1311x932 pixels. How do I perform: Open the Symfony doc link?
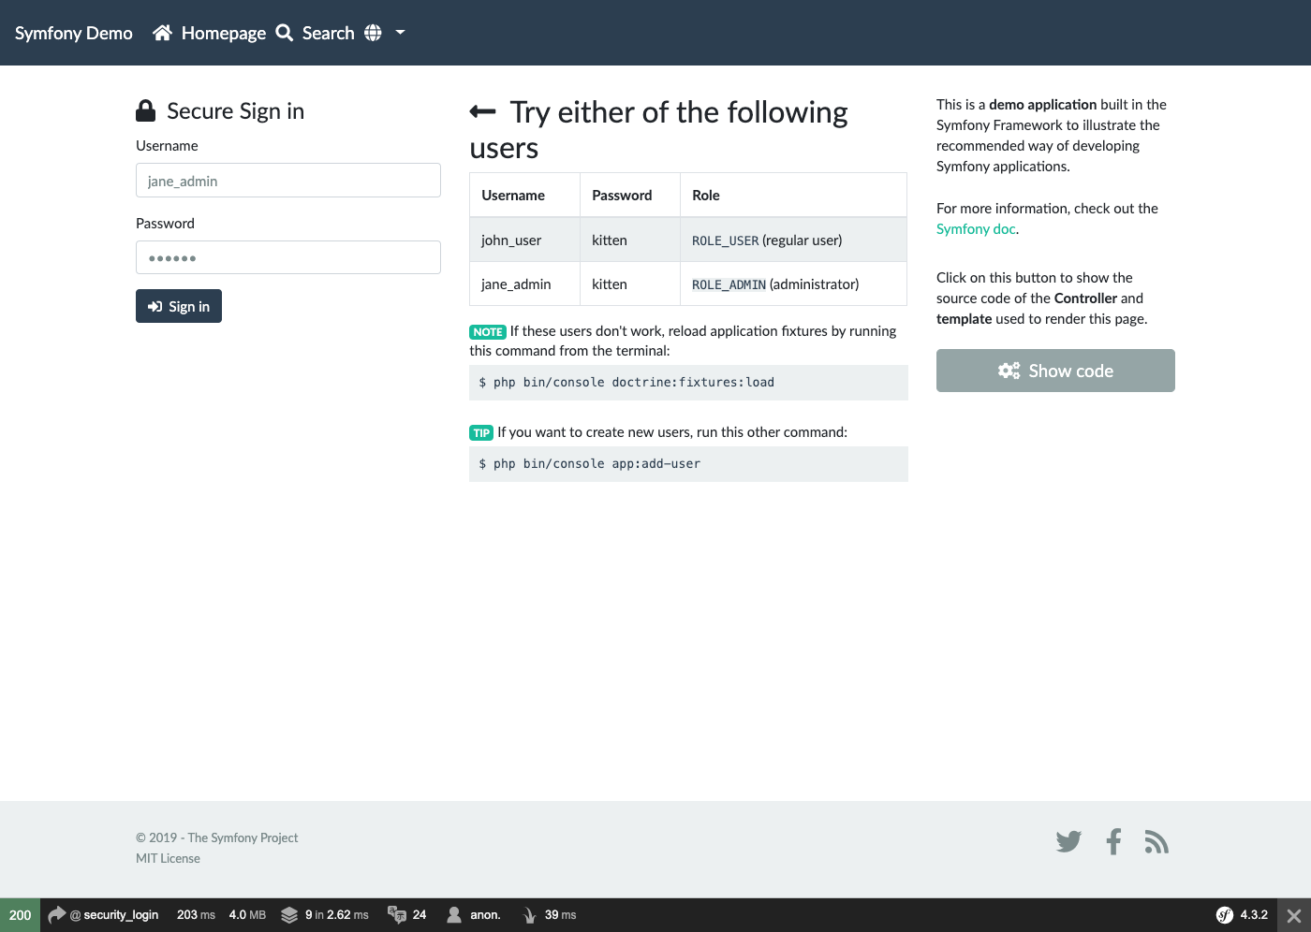click(x=976, y=229)
